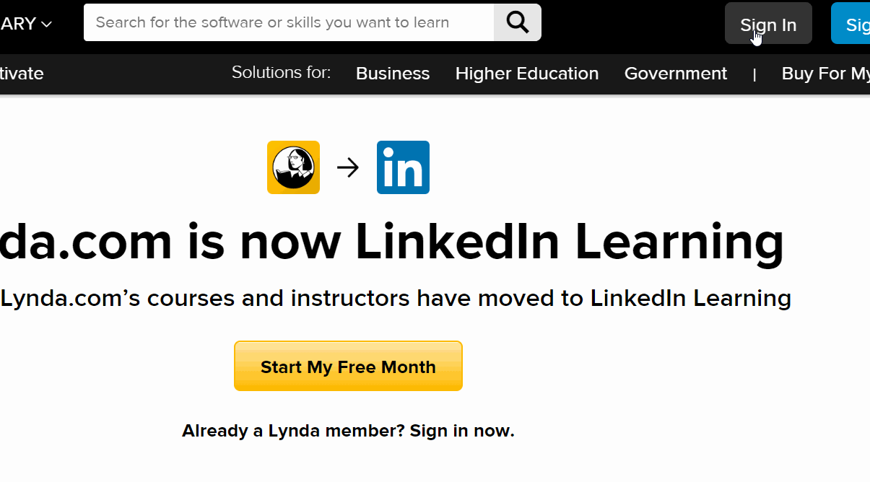The image size is (870, 482).
Task: Click the yellow Lynda.com logo icon
Action: (293, 167)
